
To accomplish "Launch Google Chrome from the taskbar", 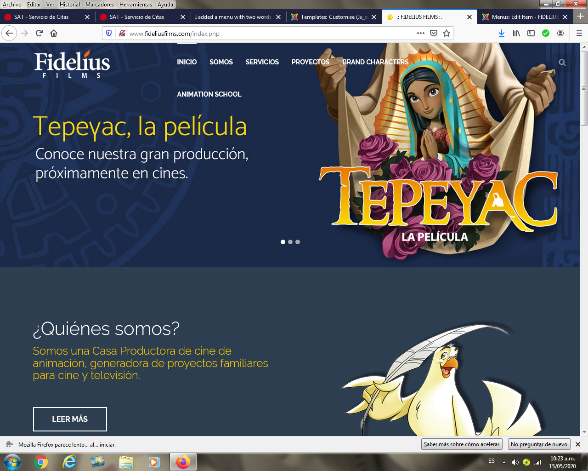I will [41, 462].
